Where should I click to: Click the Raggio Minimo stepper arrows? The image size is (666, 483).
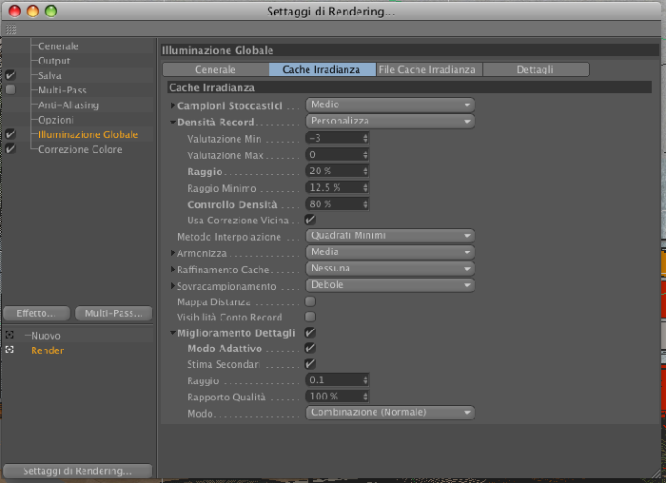[x=365, y=187]
